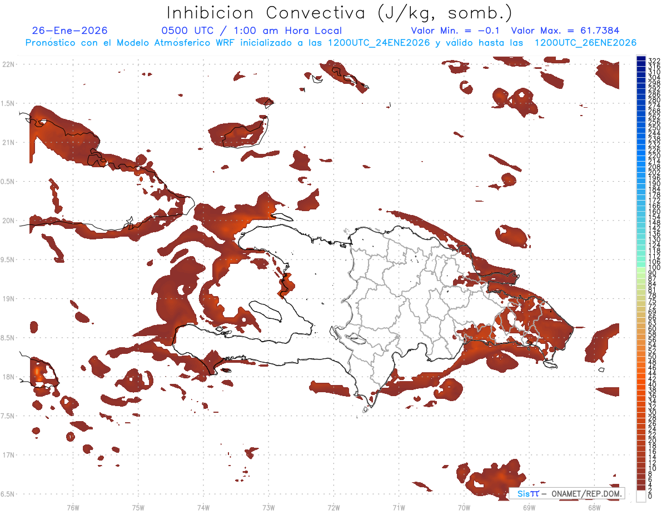Click 'Valor Min. = -0.1'
This screenshot has width=667, height=515.
(x=455, y=31)
